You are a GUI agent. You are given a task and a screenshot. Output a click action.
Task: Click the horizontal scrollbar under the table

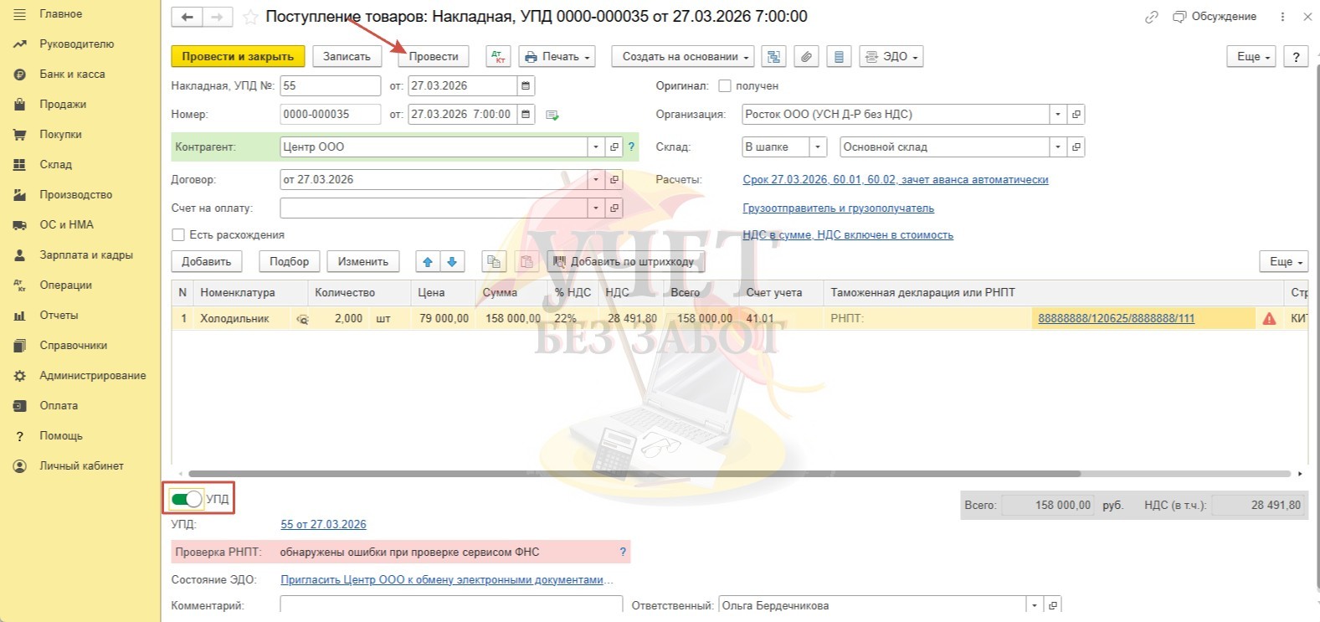pos(634,474)
